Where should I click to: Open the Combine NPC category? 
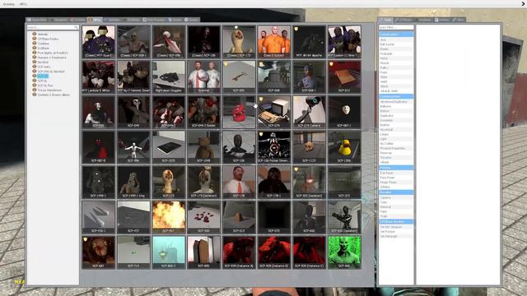pyautogui.click(x=44, y=44)
